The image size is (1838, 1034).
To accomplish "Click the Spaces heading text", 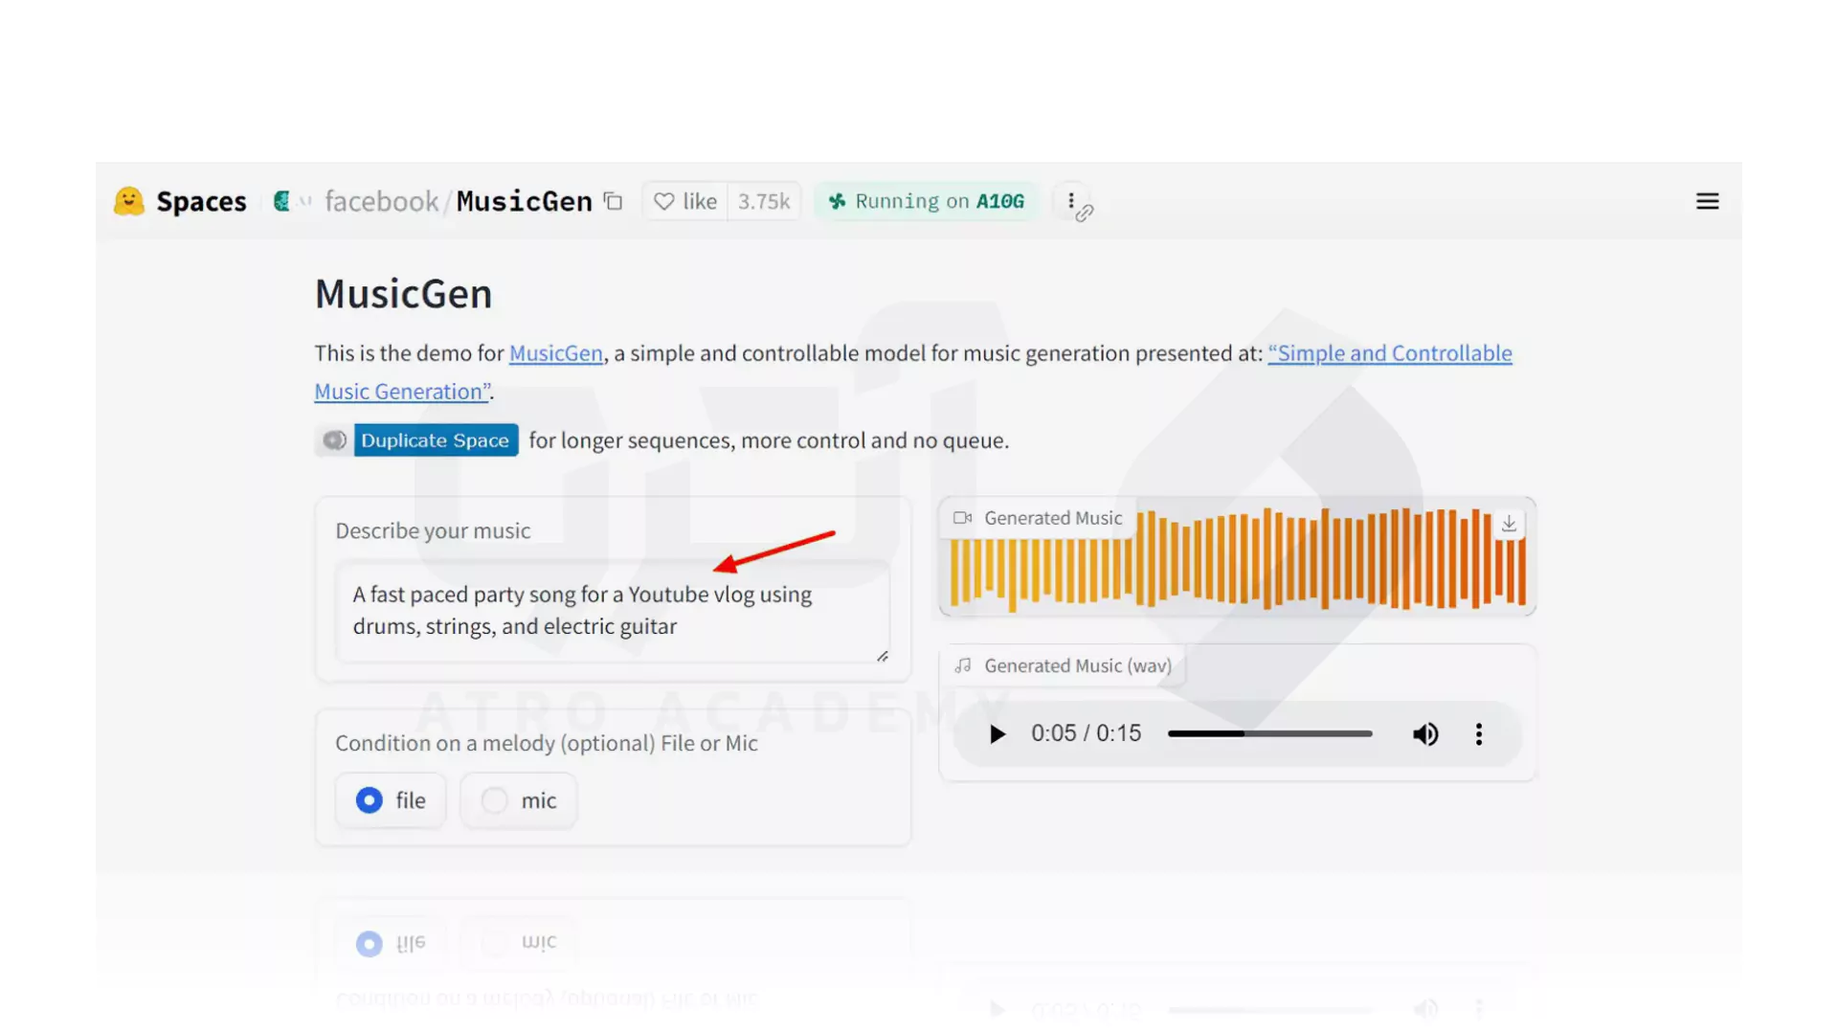I will [201, 201].
